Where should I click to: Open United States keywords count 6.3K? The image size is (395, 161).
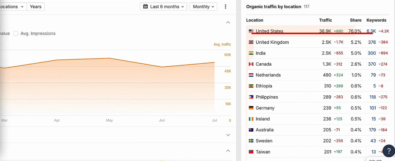[x=371, y=31]
